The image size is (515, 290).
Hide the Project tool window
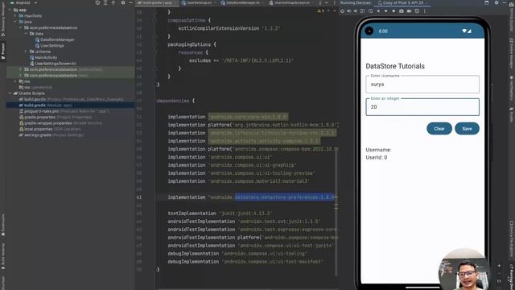130,2
